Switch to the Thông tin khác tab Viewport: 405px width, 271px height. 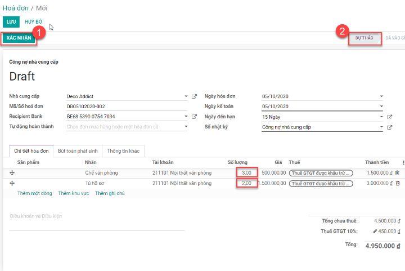[123, 151]
